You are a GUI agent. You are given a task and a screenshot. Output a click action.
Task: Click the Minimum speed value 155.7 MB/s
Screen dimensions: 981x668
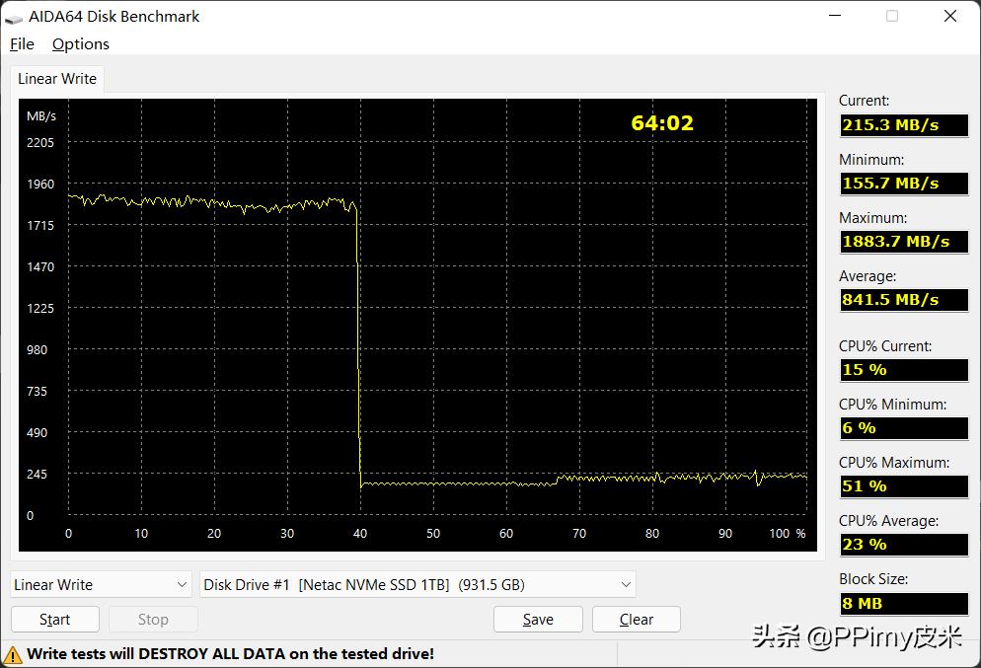(x=904, y=184)
